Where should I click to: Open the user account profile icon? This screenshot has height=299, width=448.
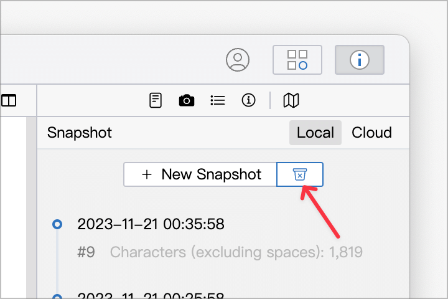(238, 60)
